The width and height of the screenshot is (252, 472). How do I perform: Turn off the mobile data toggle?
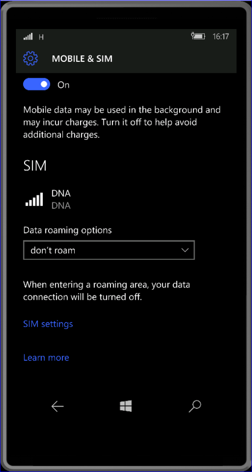click(x=36, y=84)
